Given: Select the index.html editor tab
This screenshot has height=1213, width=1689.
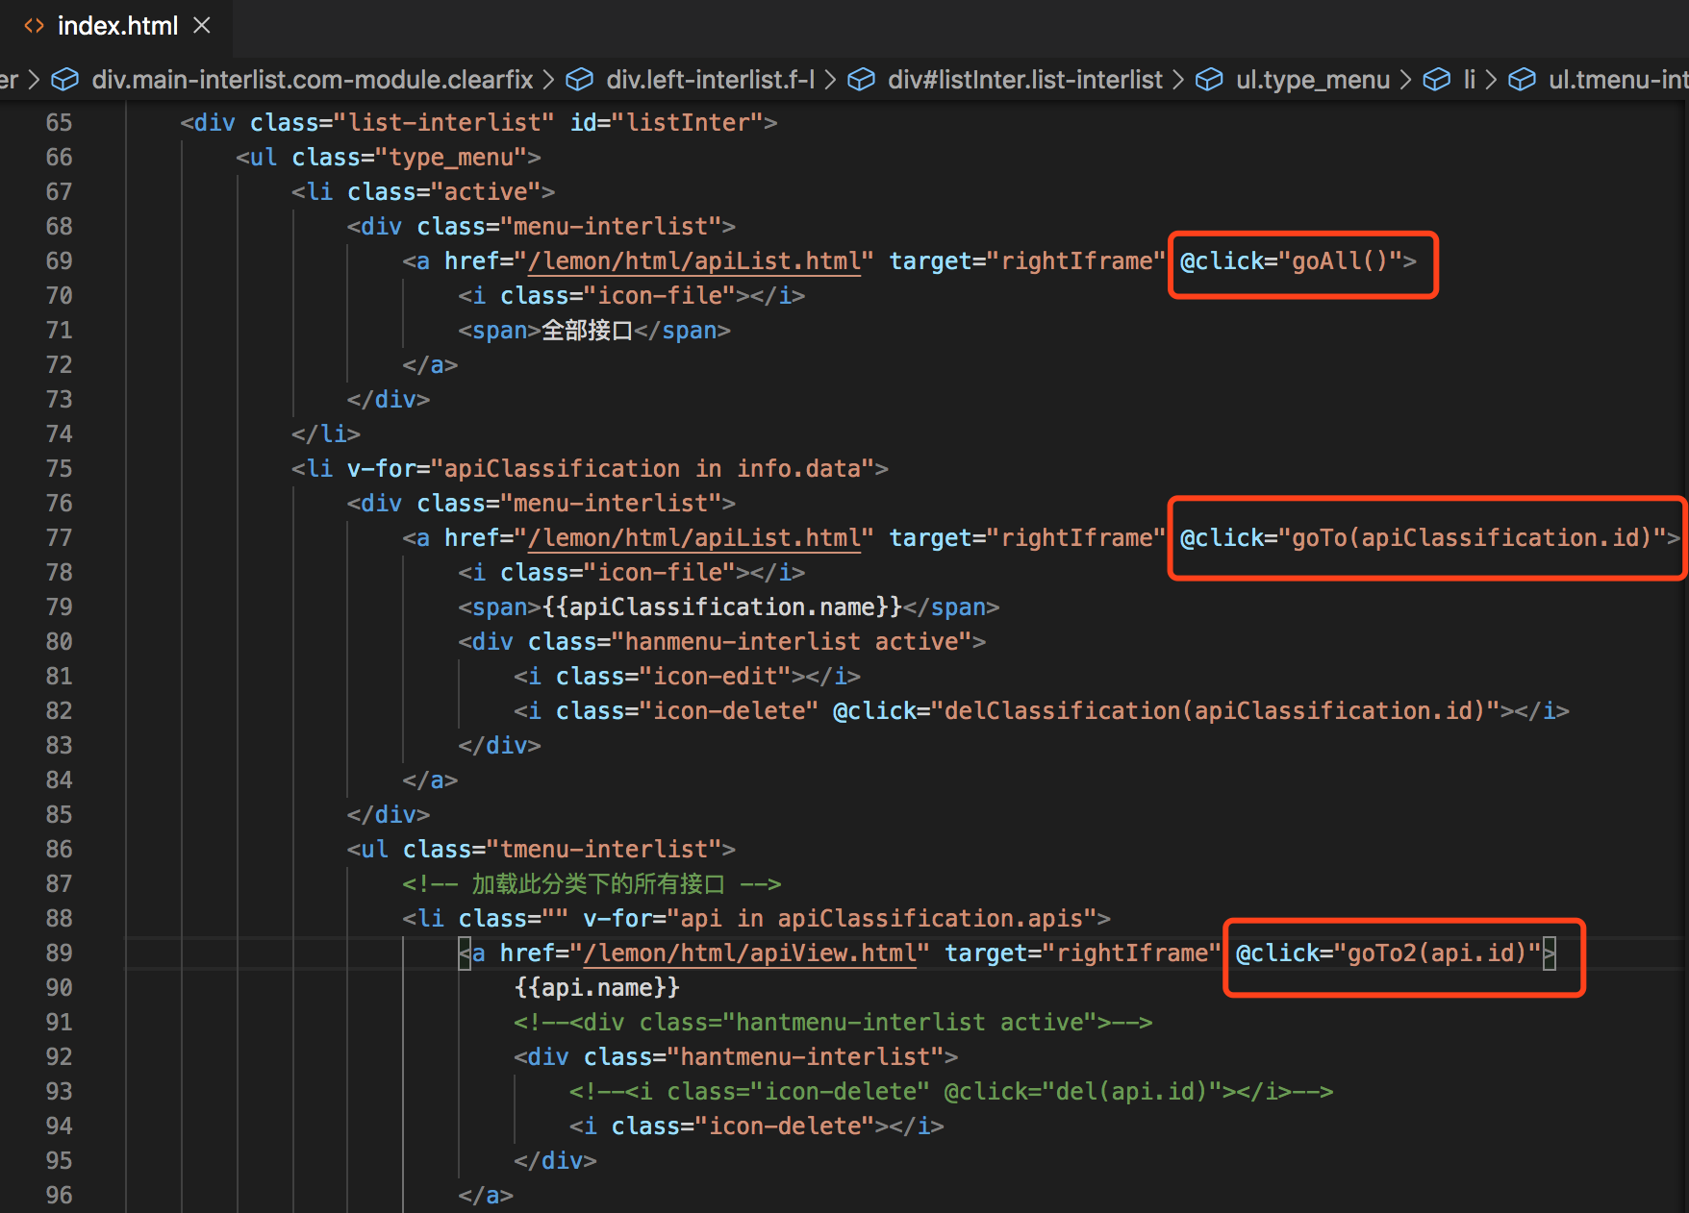Looking at the screenshot, I should pyautogui.click(x=115, y=26).
